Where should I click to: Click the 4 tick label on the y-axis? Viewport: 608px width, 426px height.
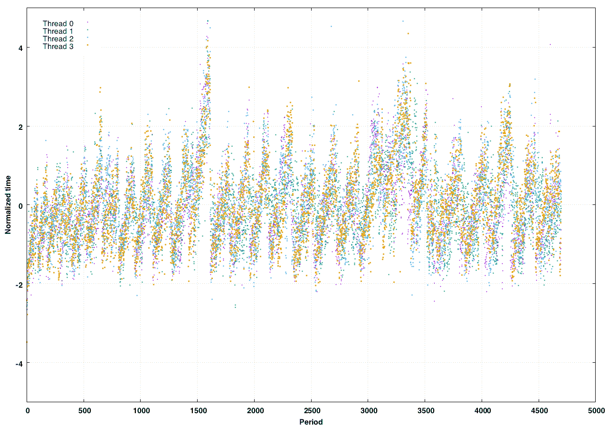click(x=20, y=48)
